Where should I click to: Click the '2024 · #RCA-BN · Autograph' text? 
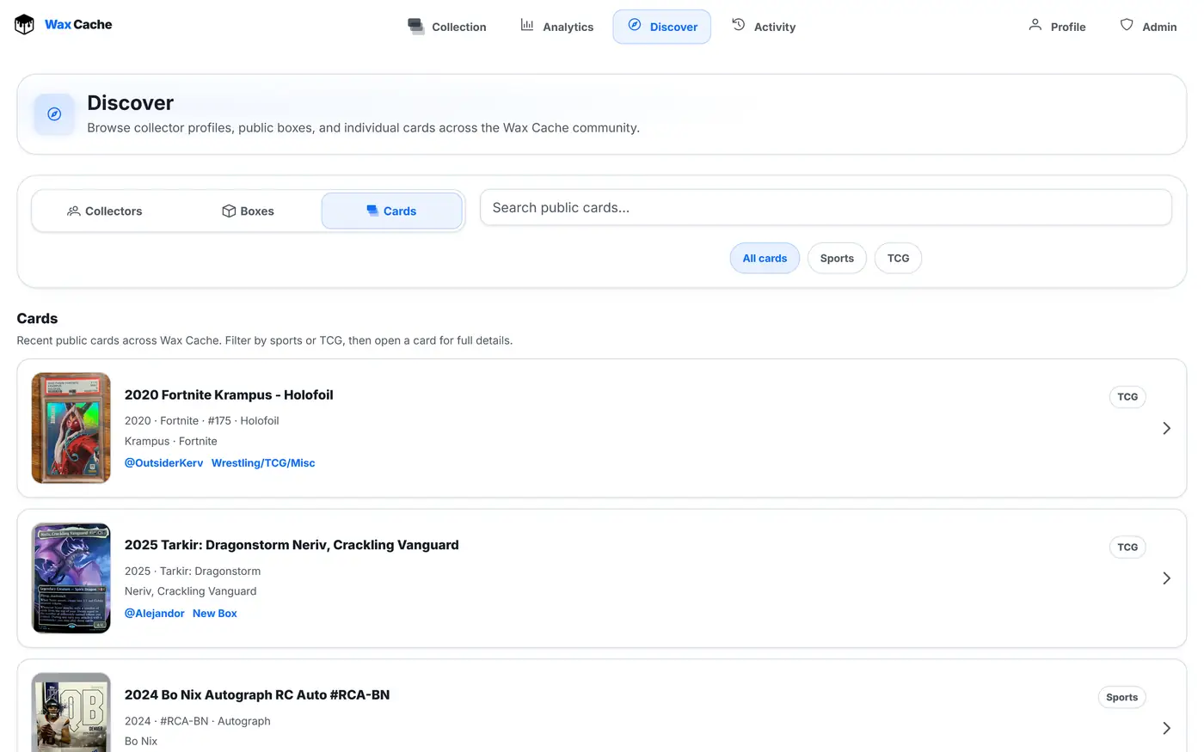coord(198,722)
